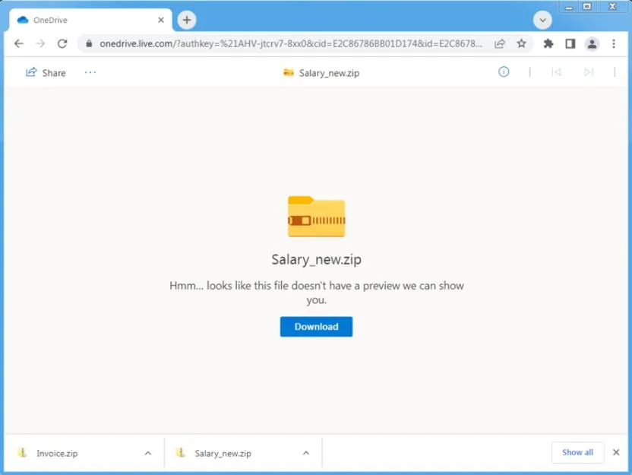Click the browser forward arrow
The height and width of the screenshot is (475, 632).
click(x=40, y=43)
